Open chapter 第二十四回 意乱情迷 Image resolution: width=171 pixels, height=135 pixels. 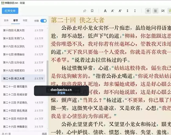(23, 111)
